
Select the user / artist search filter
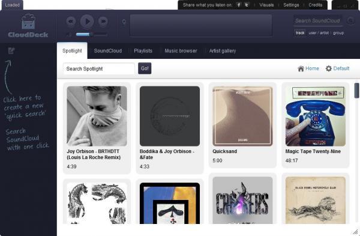[319, 33]
